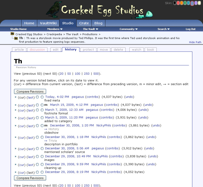
Task: Open the NickyPhils user link in the December 29, 10:49 PM row
Action: tap(100, 156)
